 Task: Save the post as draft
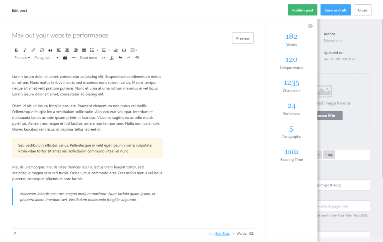click(x=336, y=10)
